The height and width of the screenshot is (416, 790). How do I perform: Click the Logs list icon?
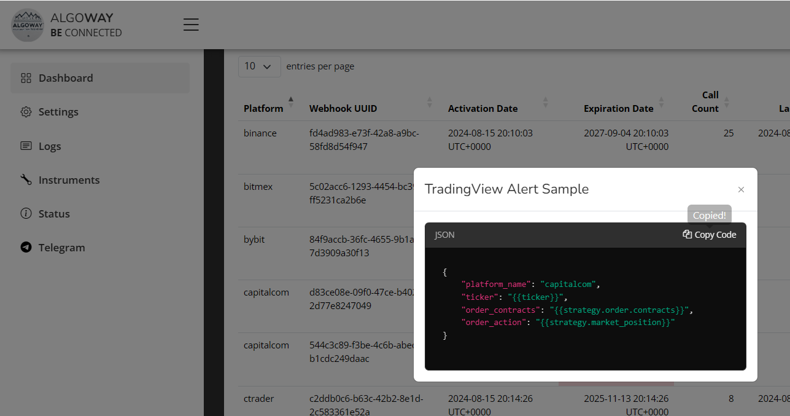(x=26, y=146)
